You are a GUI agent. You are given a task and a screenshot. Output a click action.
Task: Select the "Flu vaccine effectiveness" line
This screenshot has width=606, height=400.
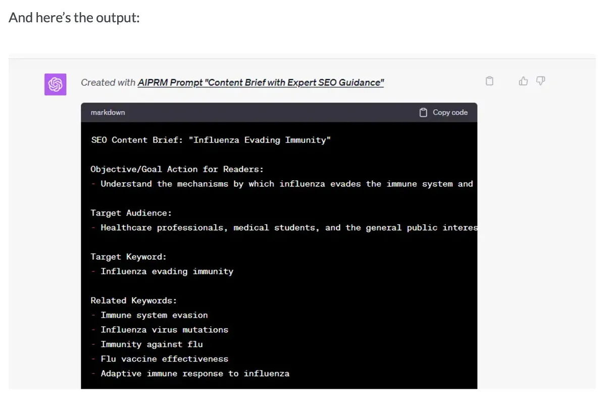coord(164,359)
